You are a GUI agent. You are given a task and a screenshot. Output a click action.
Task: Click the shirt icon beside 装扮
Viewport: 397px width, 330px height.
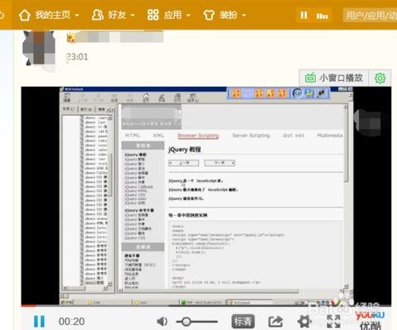click(x=209, y=15)
